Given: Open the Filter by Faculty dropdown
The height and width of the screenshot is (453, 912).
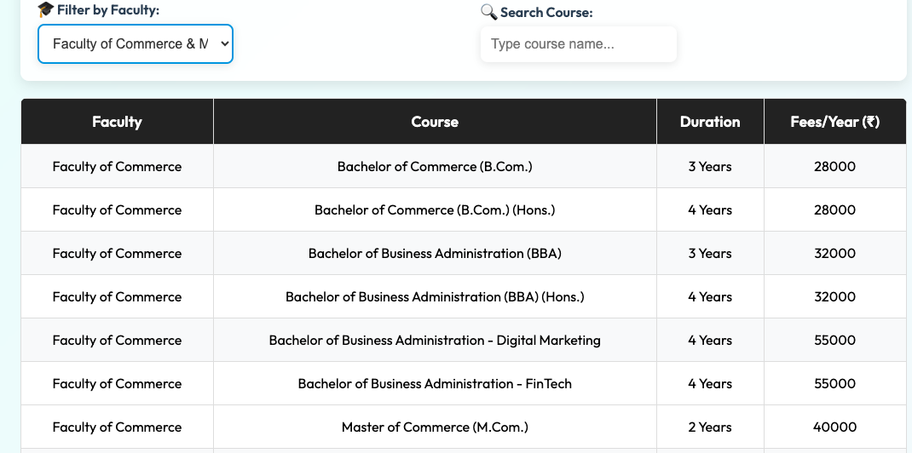Looking at the screenshot, I should click(x=136, y=44).
